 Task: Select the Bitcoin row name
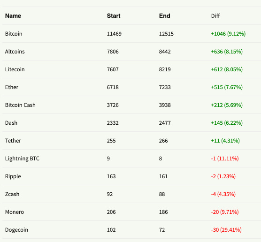point(14,34)
